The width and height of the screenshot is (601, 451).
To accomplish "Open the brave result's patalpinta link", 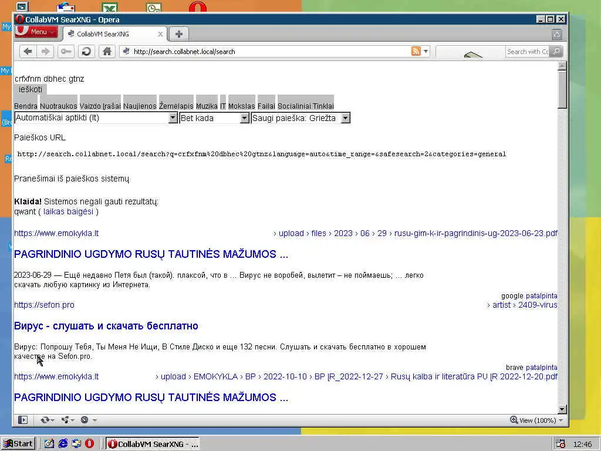I will tap(542, 368).
